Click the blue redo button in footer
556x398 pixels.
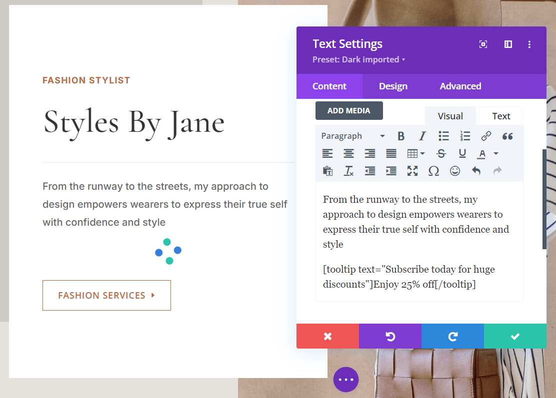[x=452, y=336]
